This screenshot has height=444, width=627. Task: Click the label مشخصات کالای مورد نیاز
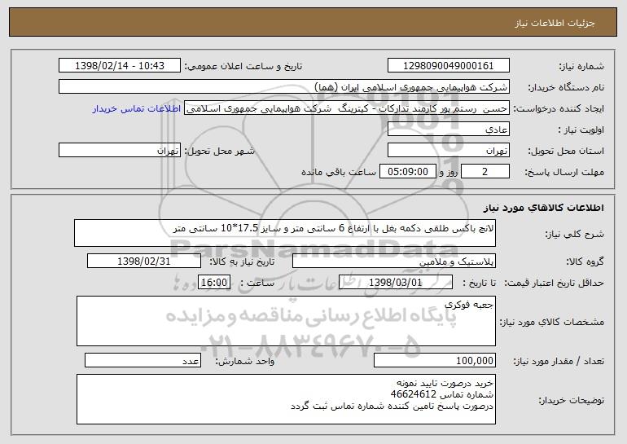pyautogui.click(x=552, y=322)
